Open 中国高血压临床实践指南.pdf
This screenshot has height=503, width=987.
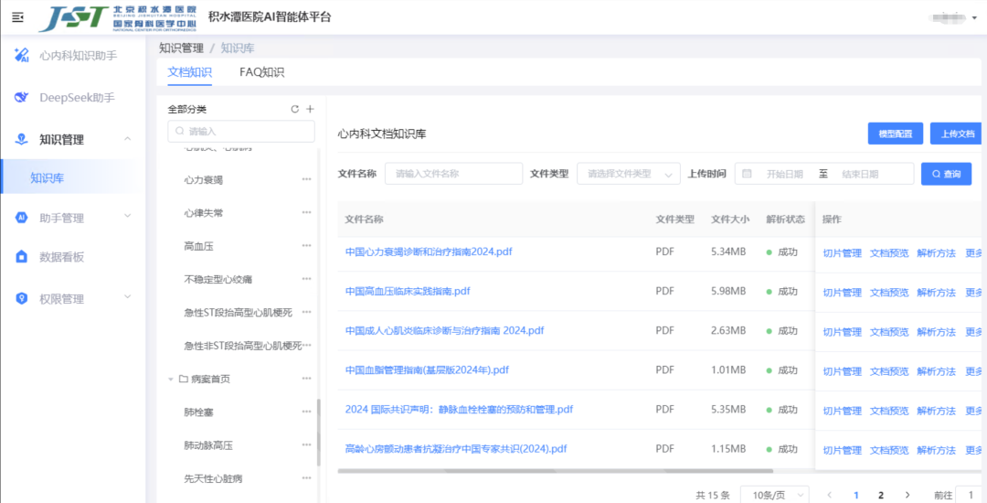tap(408, 292)
